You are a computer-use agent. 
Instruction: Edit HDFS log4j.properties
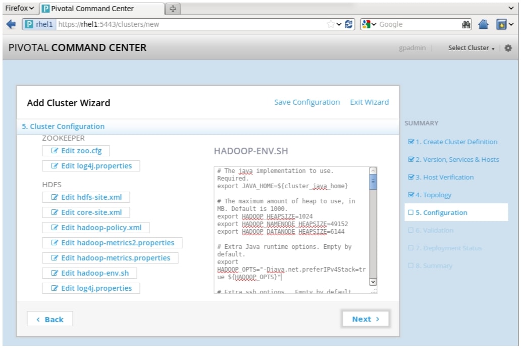click(91, 288)
